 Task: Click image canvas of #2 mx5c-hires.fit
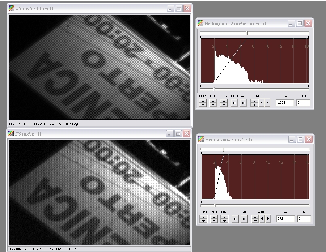(x=100, y=67)
